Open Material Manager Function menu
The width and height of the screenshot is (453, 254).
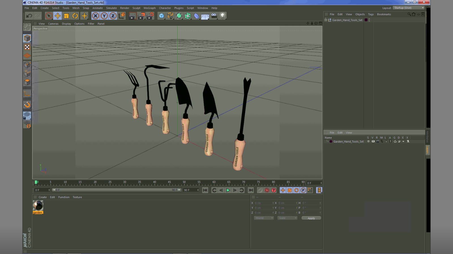click(x=64, y=197)
